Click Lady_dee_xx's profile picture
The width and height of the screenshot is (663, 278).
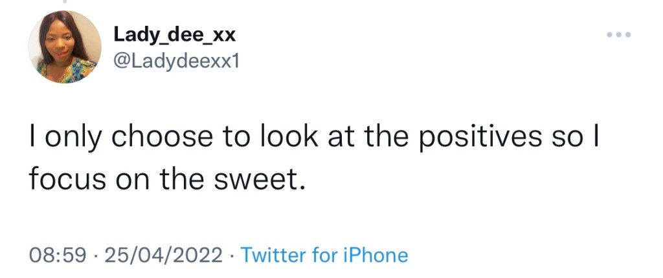click(64, 47)
